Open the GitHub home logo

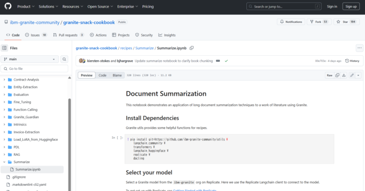tap(8, 6)
